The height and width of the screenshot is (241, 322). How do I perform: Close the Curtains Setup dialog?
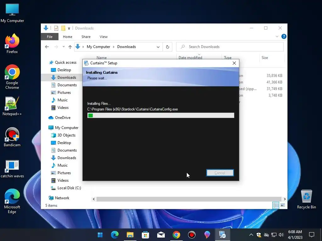[234, 63]
